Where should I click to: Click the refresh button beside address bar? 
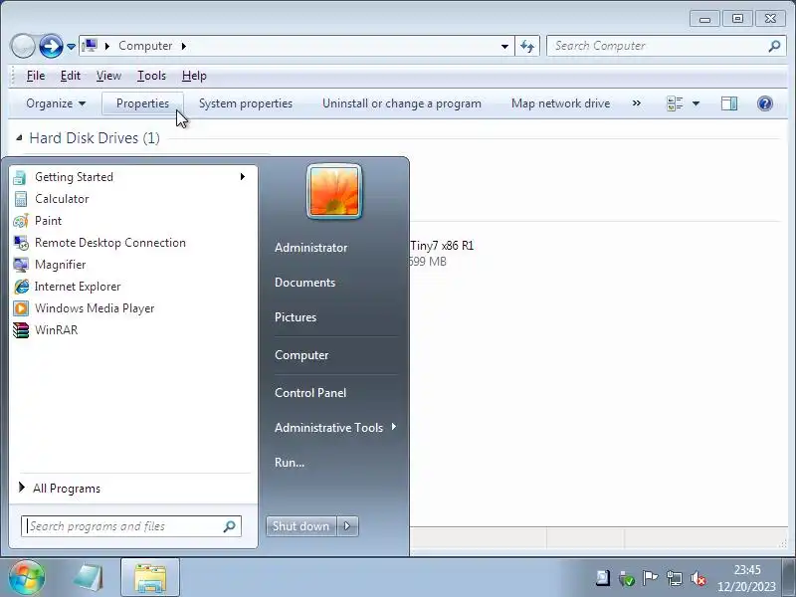527,46
